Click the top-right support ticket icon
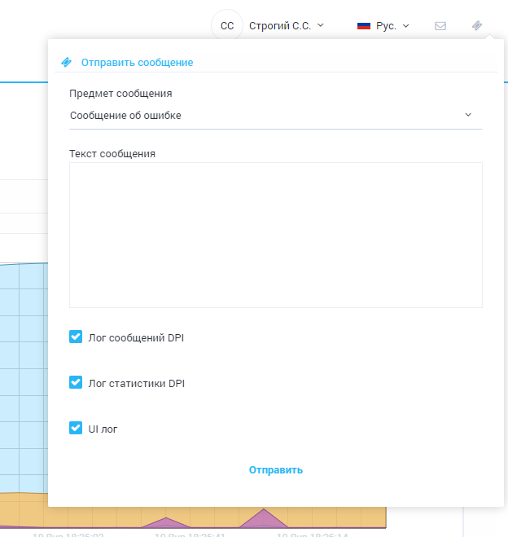This screenshot has height=537, width=508. [477, 26]
